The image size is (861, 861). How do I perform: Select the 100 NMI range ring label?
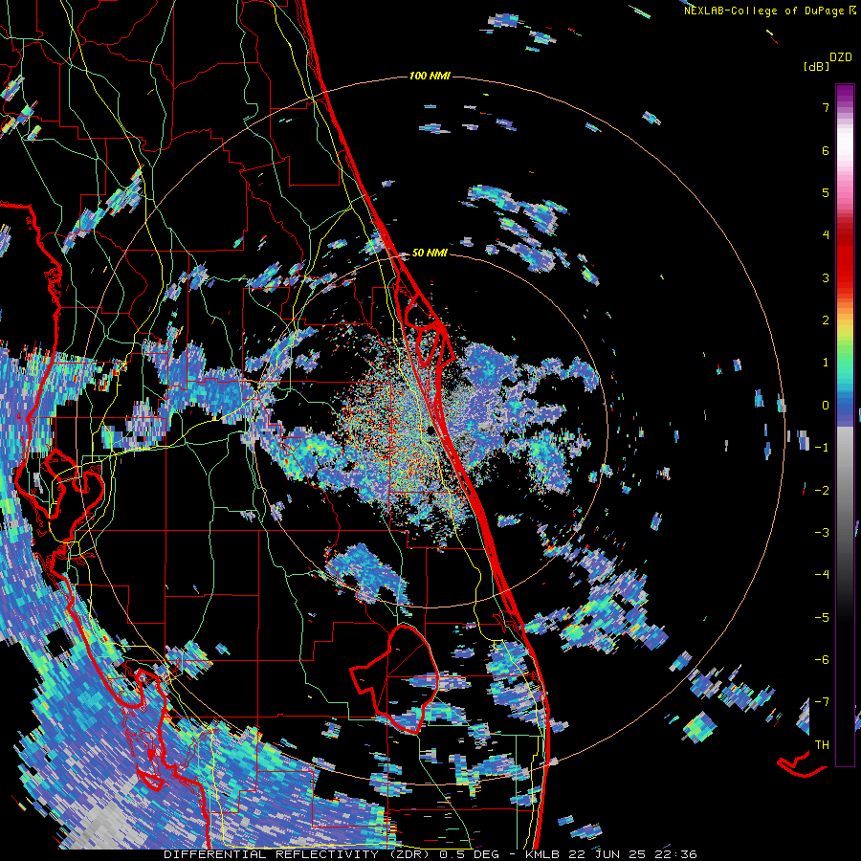point(430,76)
